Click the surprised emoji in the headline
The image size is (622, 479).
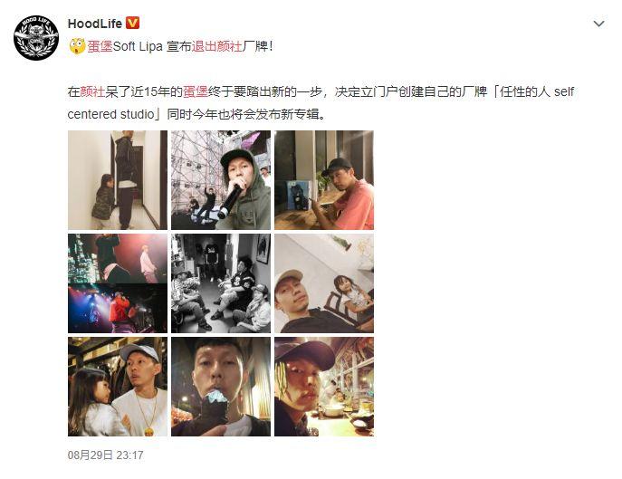click(77, 46)
